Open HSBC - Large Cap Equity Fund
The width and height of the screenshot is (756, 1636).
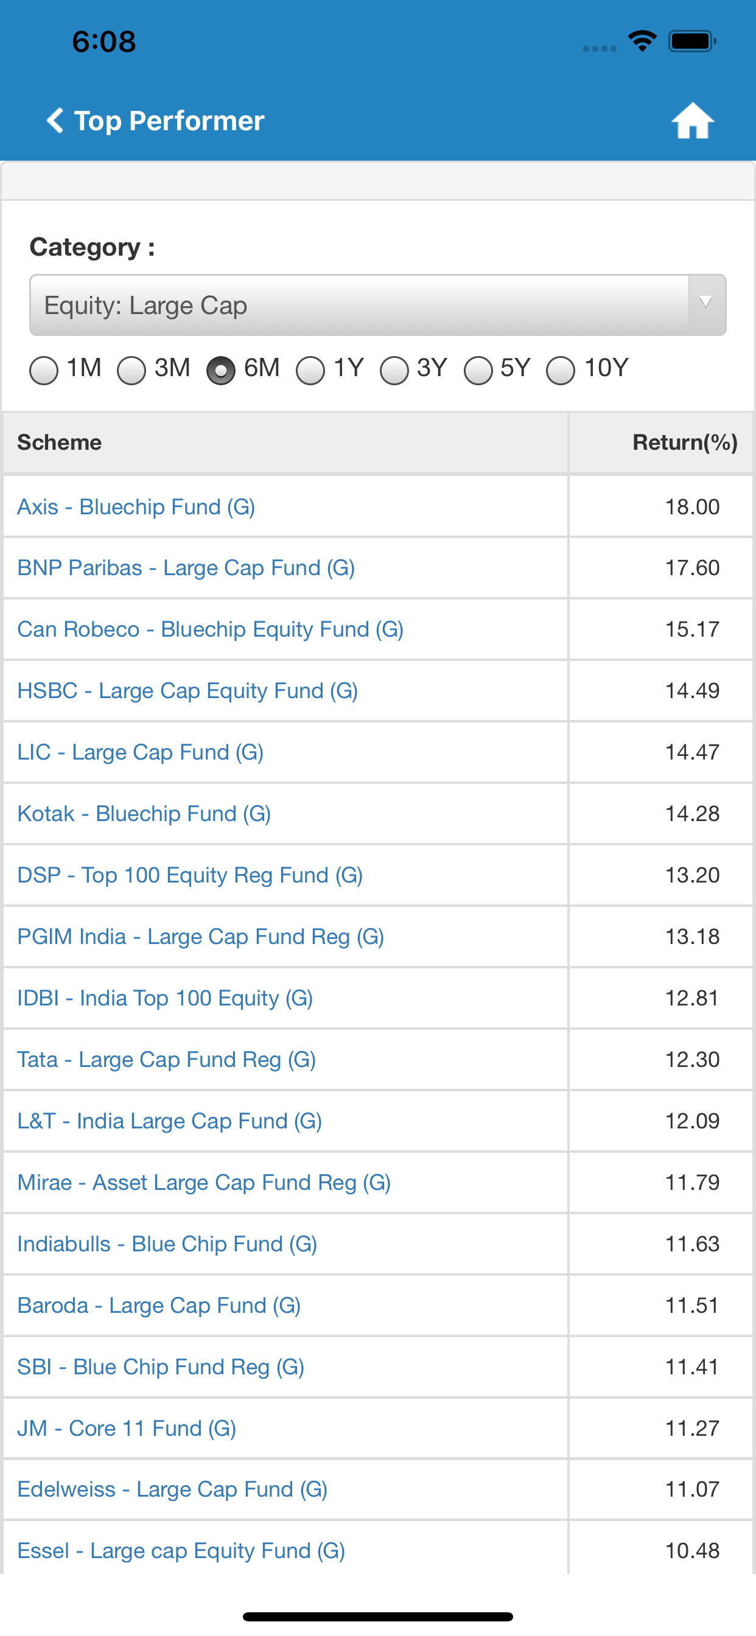(187, 690)
